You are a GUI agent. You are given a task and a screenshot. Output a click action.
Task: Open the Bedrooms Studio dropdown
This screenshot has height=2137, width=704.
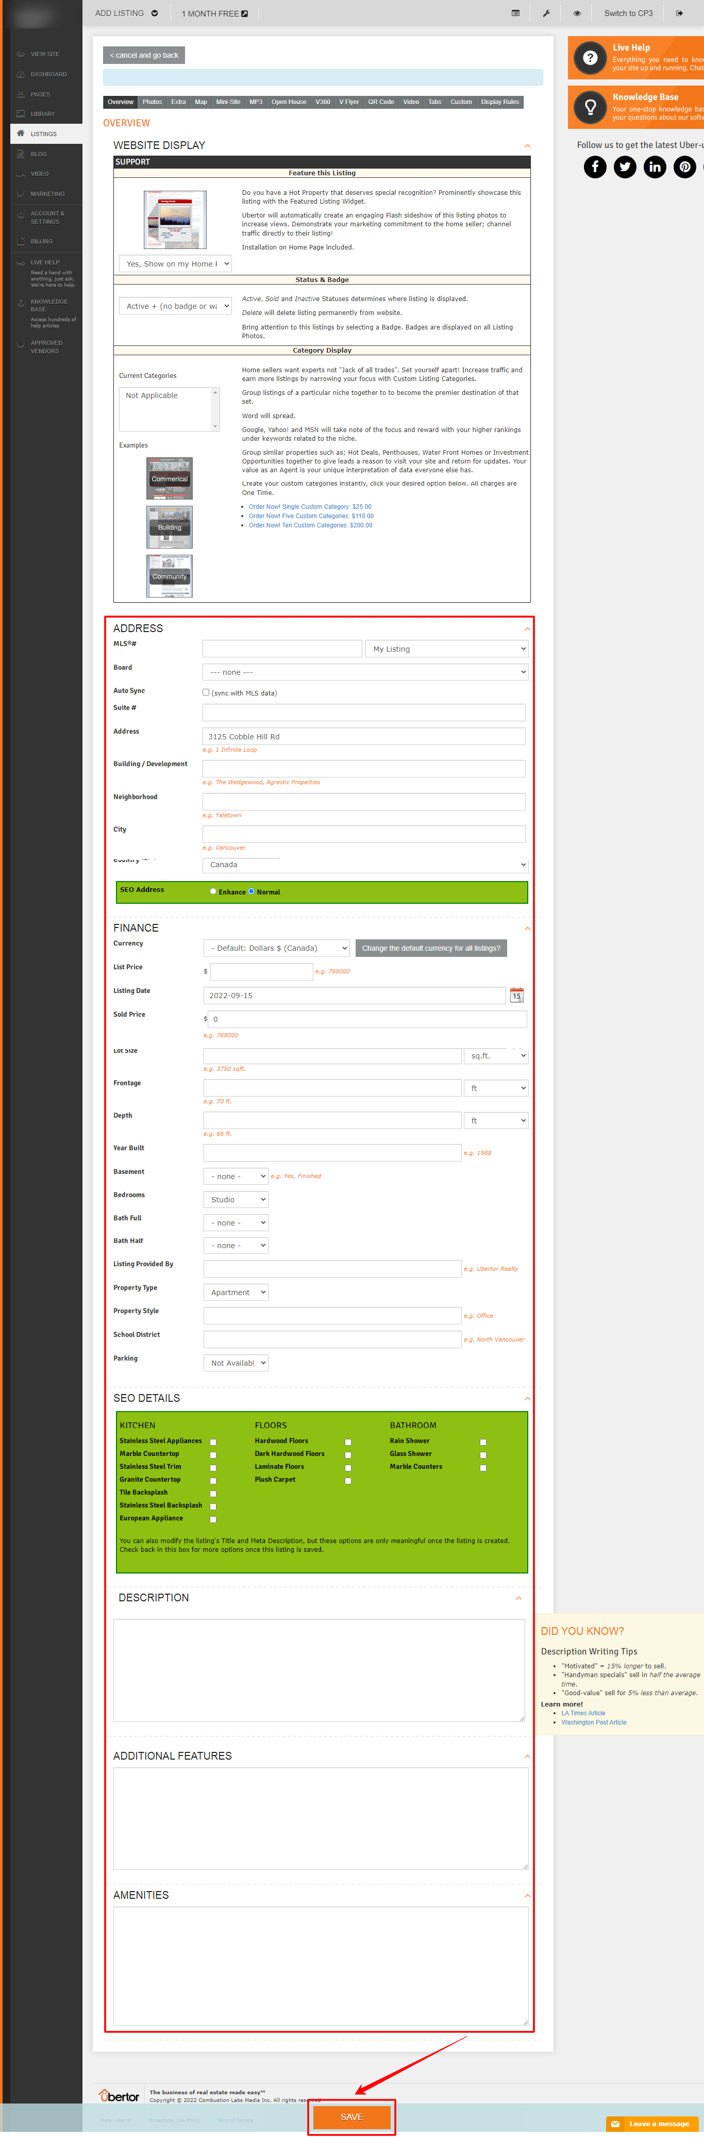[x=236, y=1200]
